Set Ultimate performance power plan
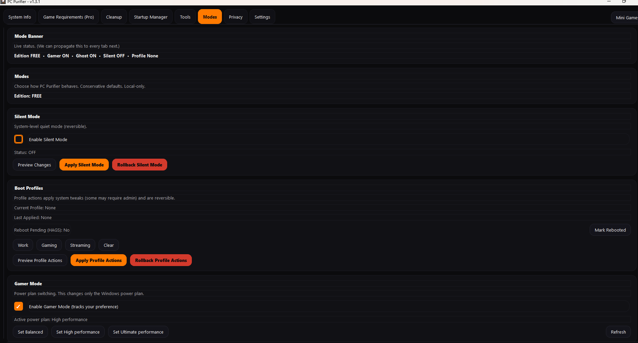Image resolution: width=638 pixels, height=343 pixels. [x=138, y=332]
